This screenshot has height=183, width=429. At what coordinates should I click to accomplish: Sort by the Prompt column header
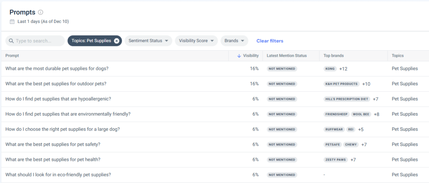[x=12, y=56]
